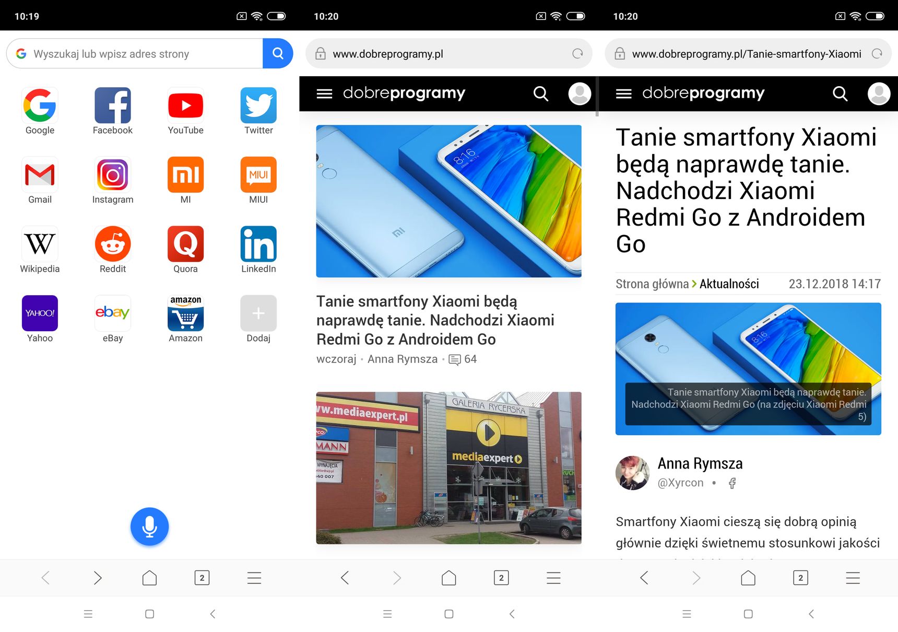Follow the 'Strona główna' breadcrumb link
Screen dimensions: 898x632
tap(652, 284)
